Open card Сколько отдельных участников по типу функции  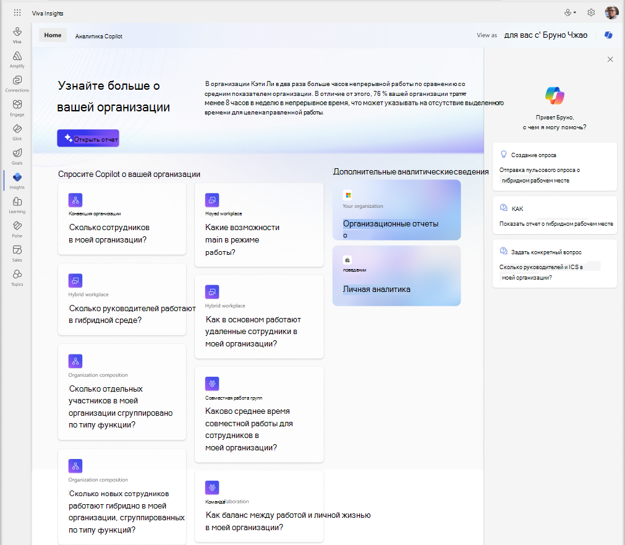point(122,392)
